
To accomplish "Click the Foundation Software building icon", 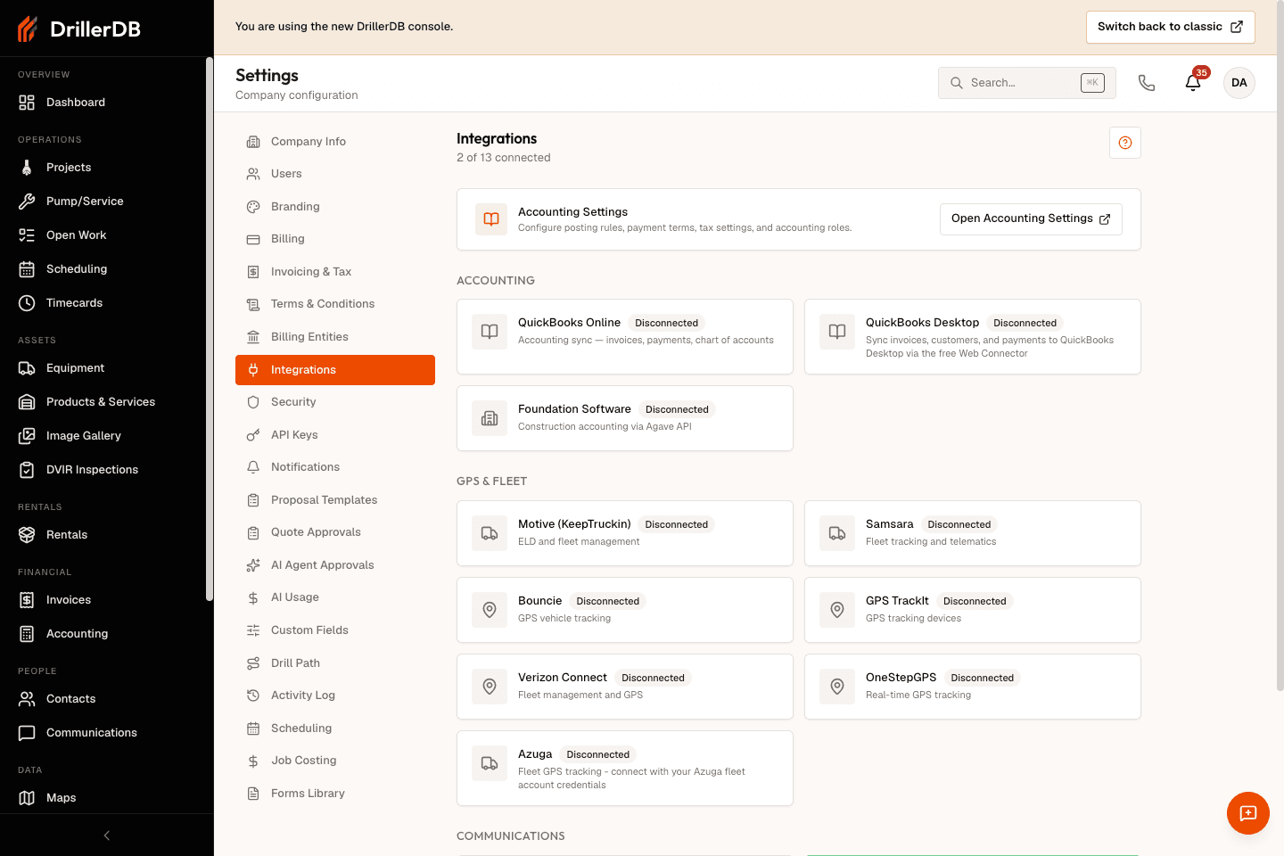I will (x=490, y=418).
